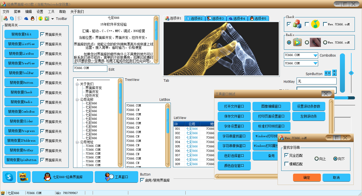Click the blue cloud toolbar icon
This screenshot has width=362, height=196.
(26, 18)
